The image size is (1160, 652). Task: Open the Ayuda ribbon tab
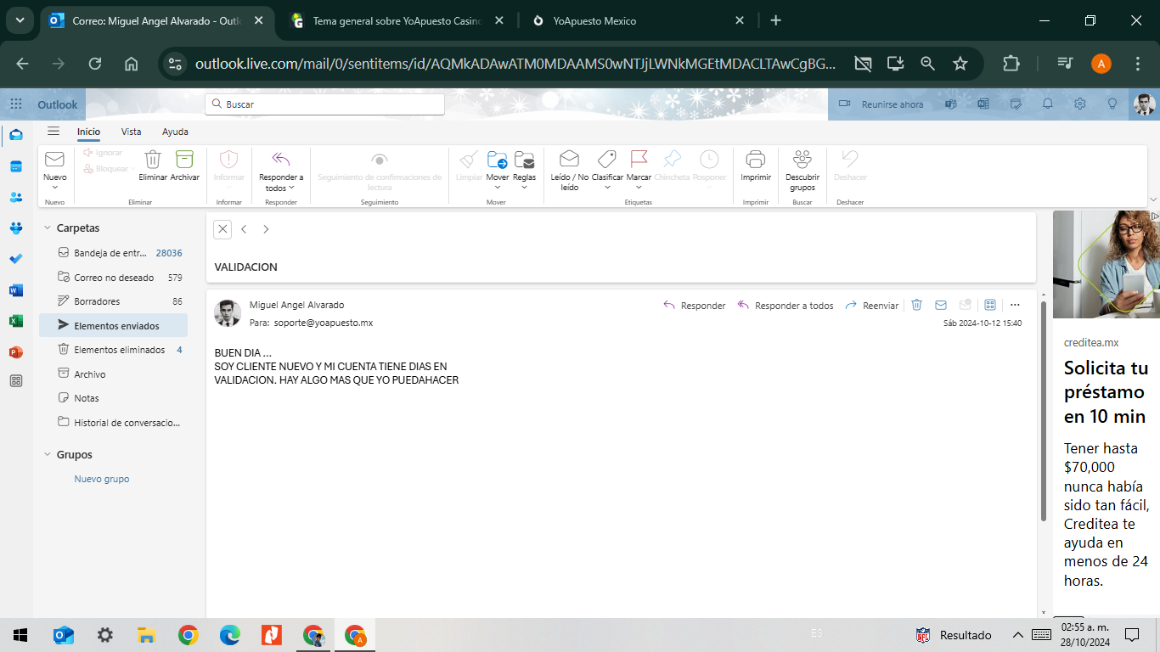[x=175, y=132]
